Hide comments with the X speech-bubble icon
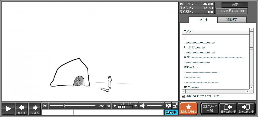Viewport: 258px width, 117px height. point(168,106)
